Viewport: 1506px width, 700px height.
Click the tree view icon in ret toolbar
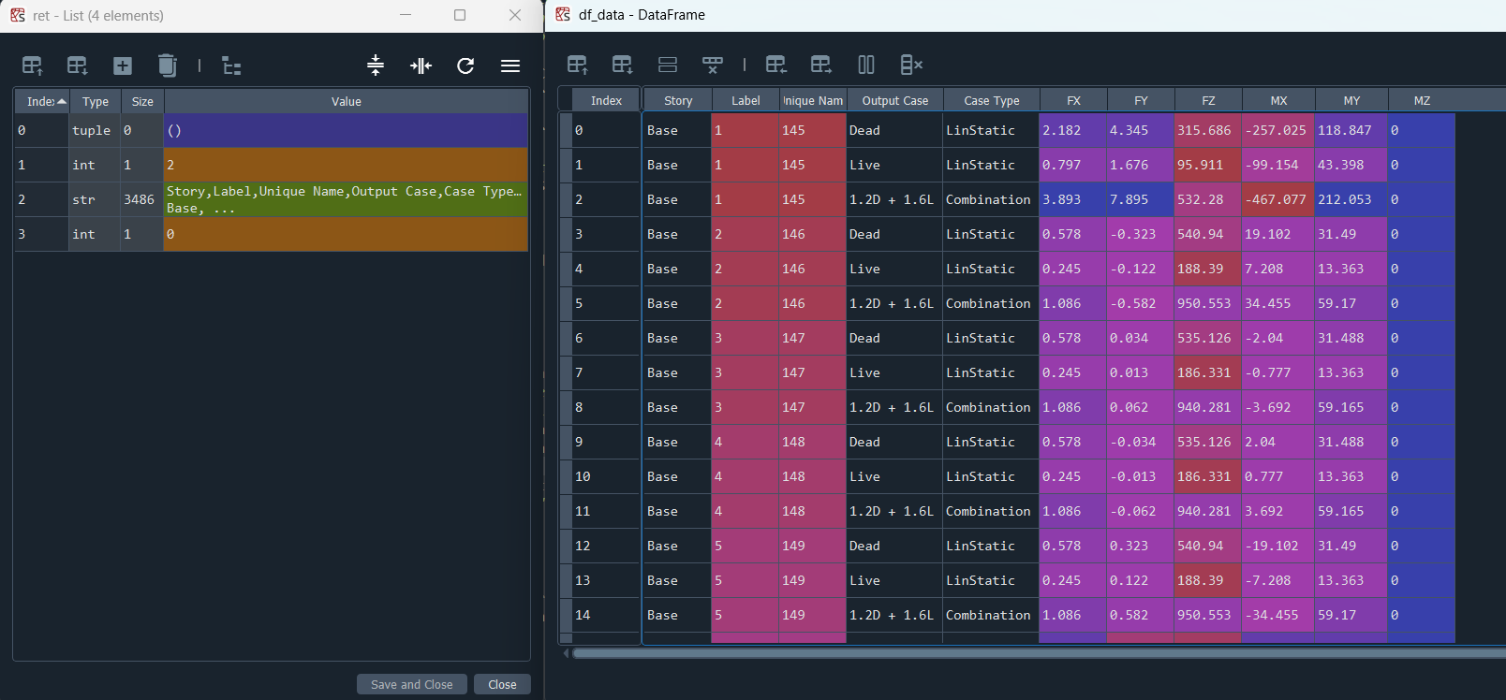click(231, 66)
